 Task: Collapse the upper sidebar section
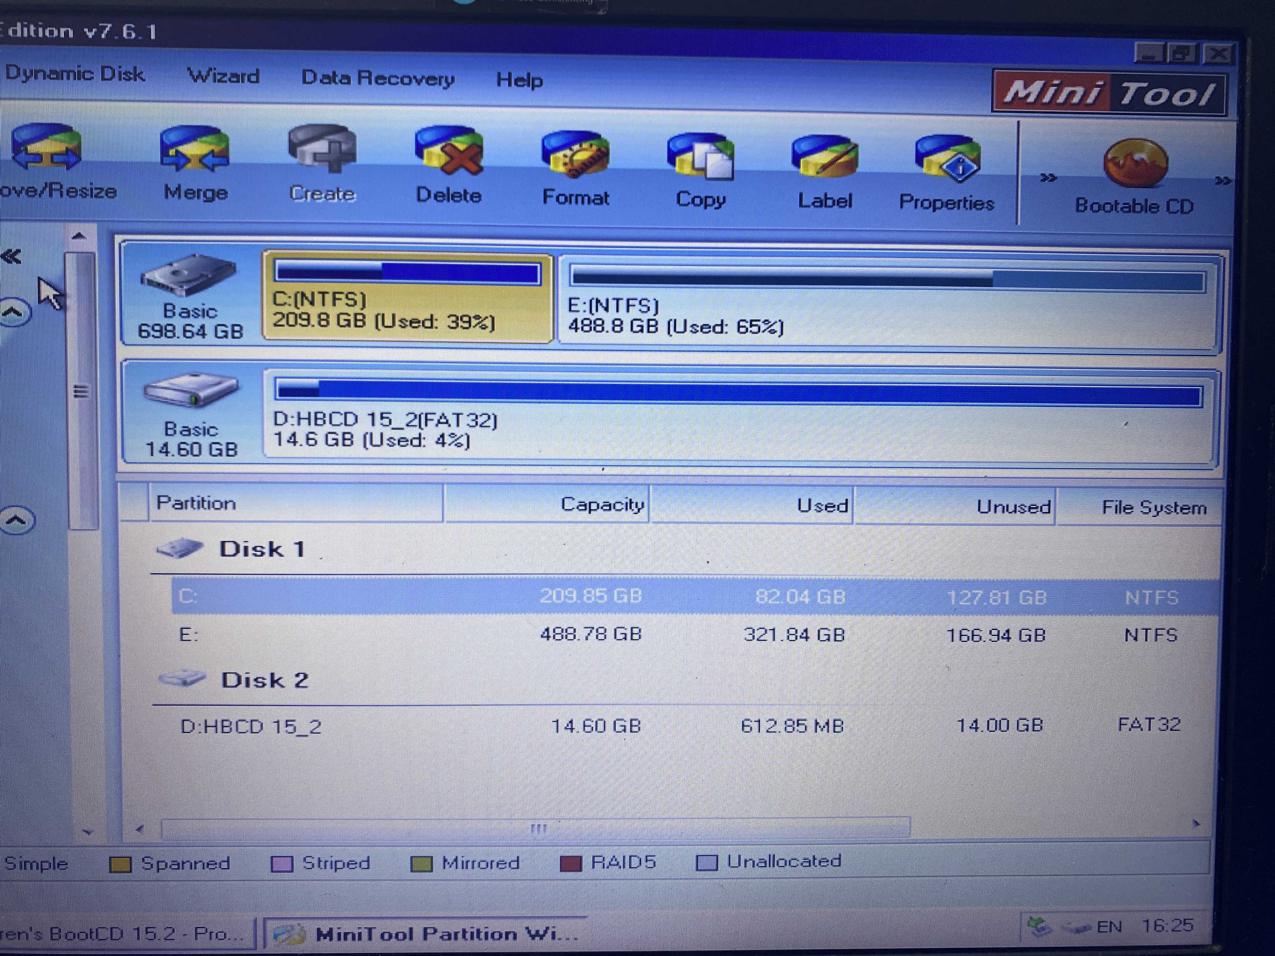point(15,313)
